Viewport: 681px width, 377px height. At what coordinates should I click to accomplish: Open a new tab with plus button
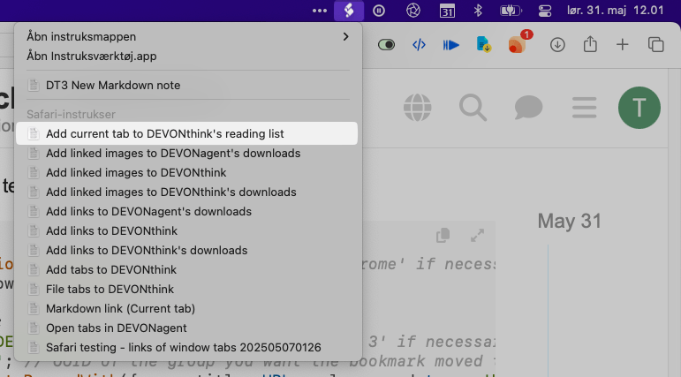coord(623,44)
